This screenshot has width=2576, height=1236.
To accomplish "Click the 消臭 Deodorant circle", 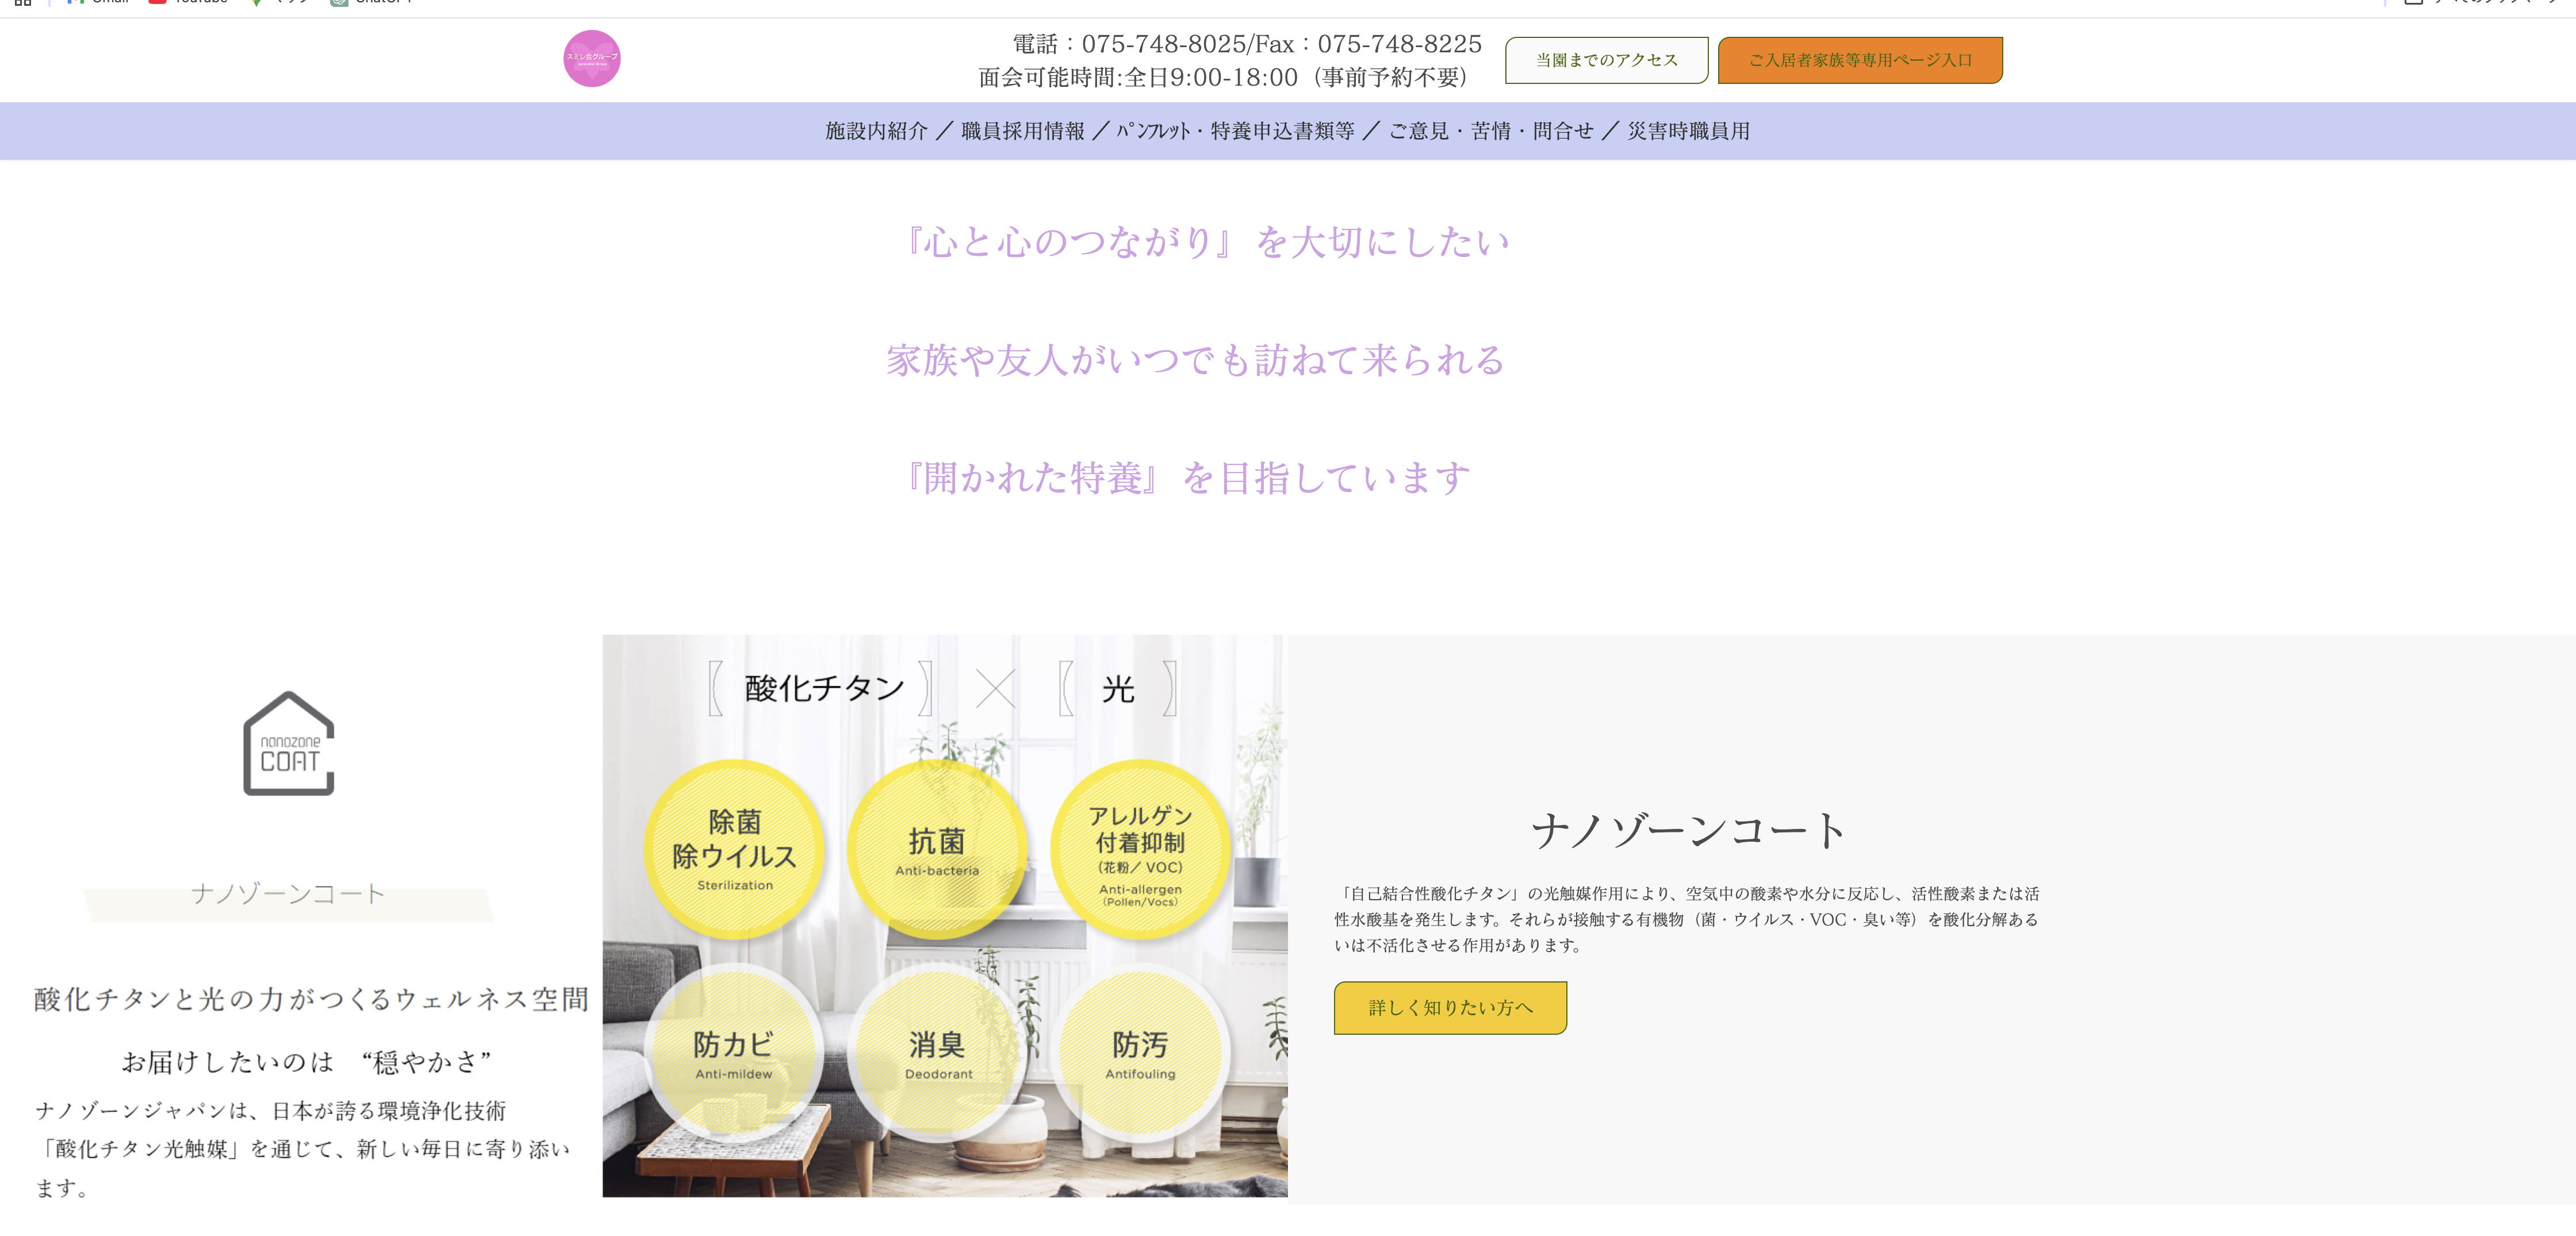I will pos(937,1053).
